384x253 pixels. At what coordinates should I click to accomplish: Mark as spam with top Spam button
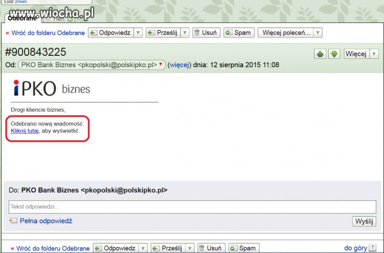pos(239,33)
